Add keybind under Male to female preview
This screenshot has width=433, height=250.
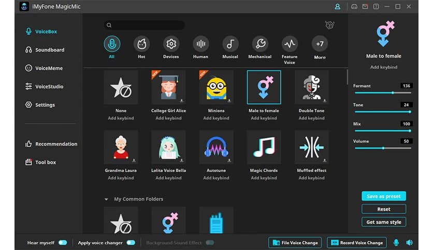click(383, 68)
